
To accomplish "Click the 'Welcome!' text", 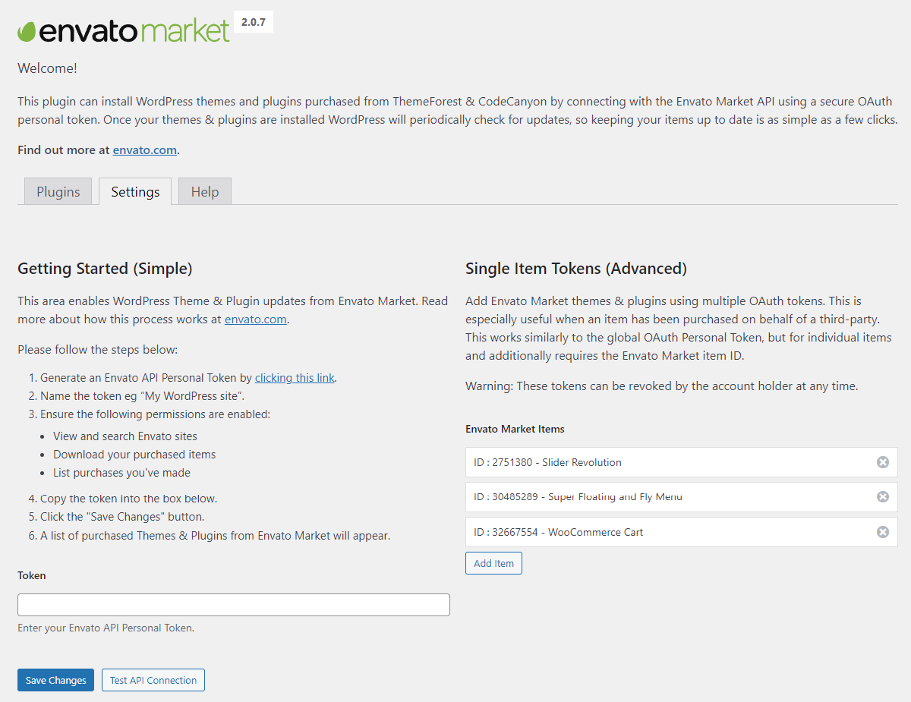I will [47, 68].
